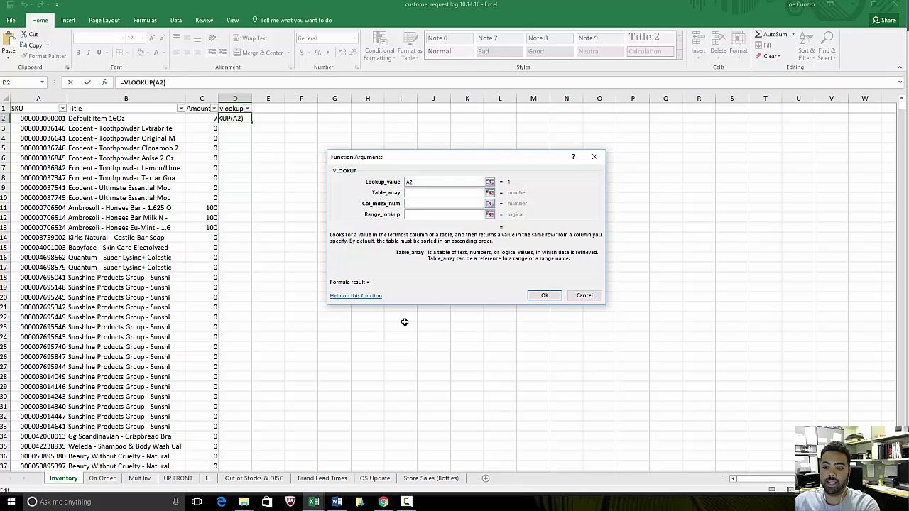Toggle bold formatting in Font group
Screen dimensions: 909x511
[79, 53]
